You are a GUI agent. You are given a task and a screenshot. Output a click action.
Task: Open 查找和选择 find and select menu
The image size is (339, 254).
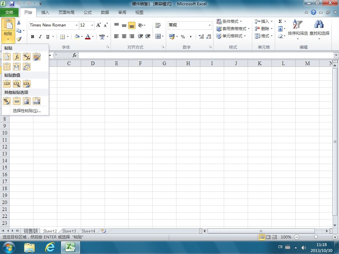click(x=319, y=29)
